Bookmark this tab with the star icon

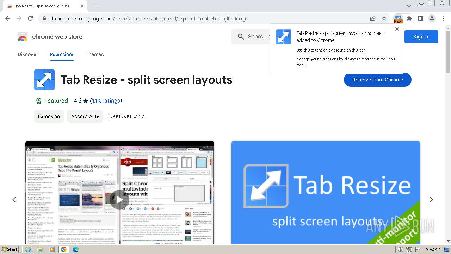pyautogui.click(x=384, y=18)
